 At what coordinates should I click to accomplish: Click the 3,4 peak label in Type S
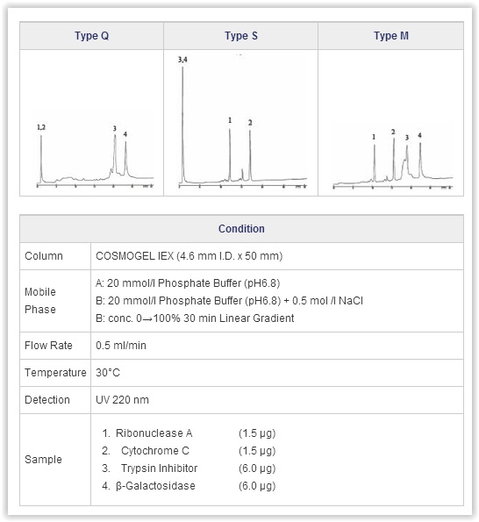182,60
